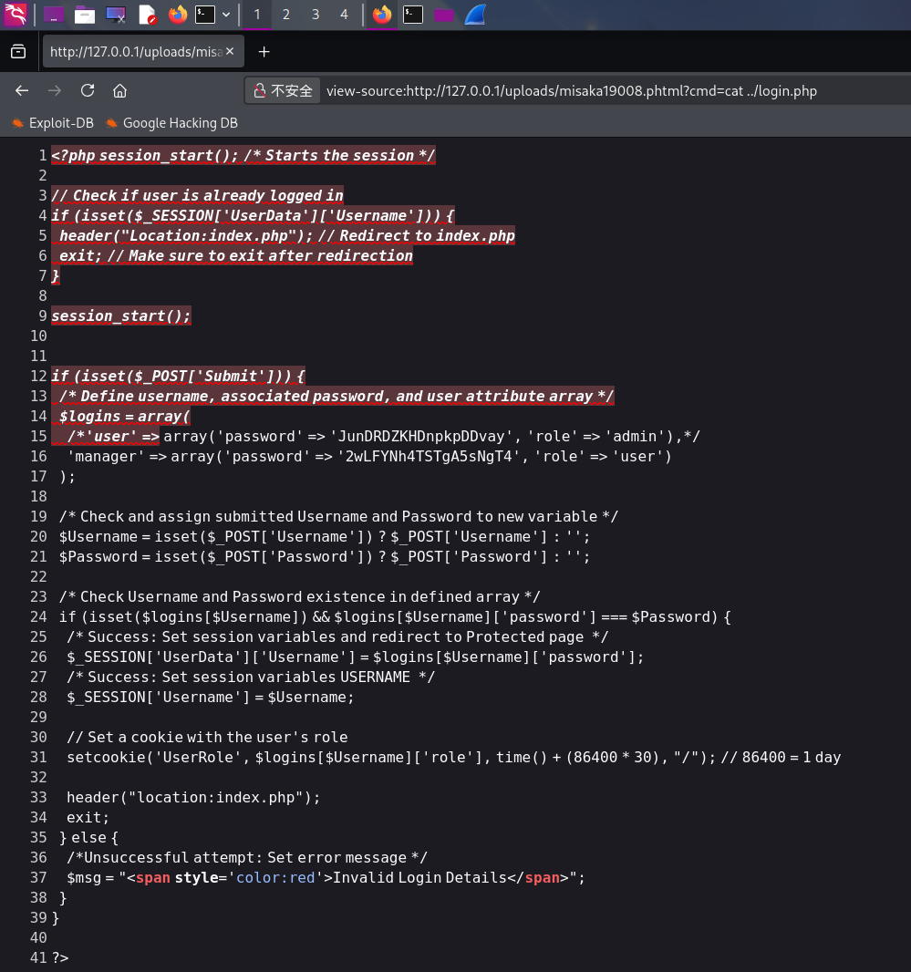Open Google Hacking DB bookmark
Viewport: 911px width, 972px height.
[x=171, y=123]
